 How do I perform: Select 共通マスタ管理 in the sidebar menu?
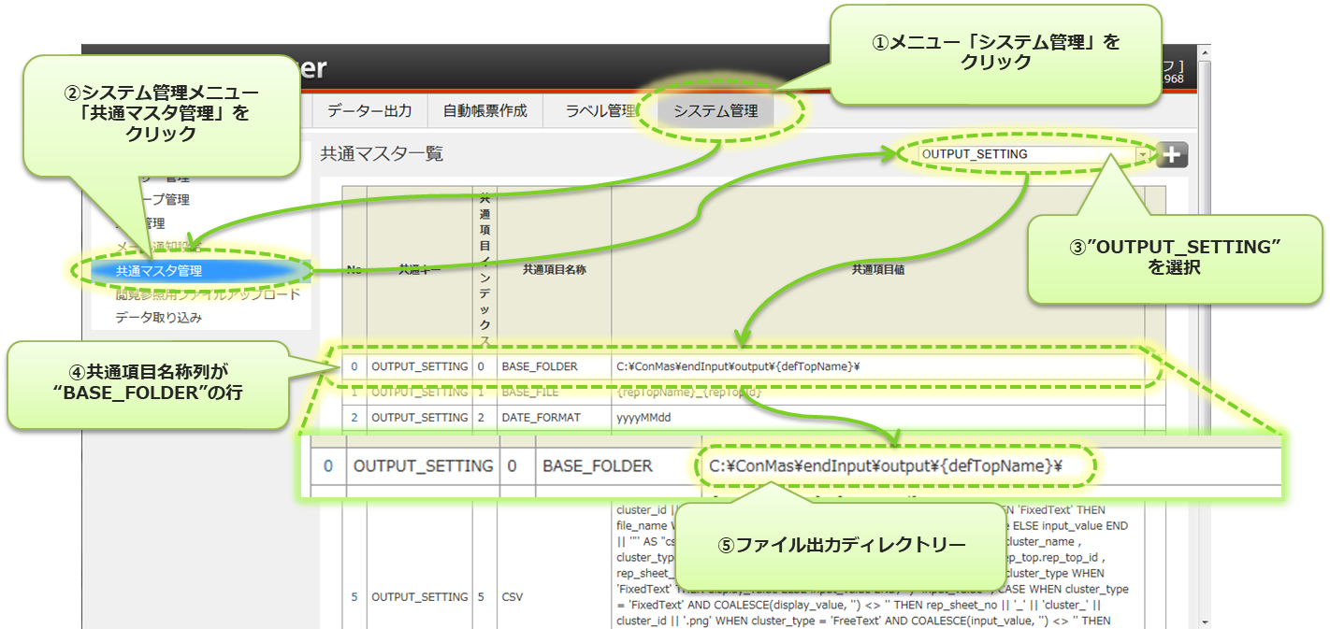pyautogui.click(x=159, y=271)
